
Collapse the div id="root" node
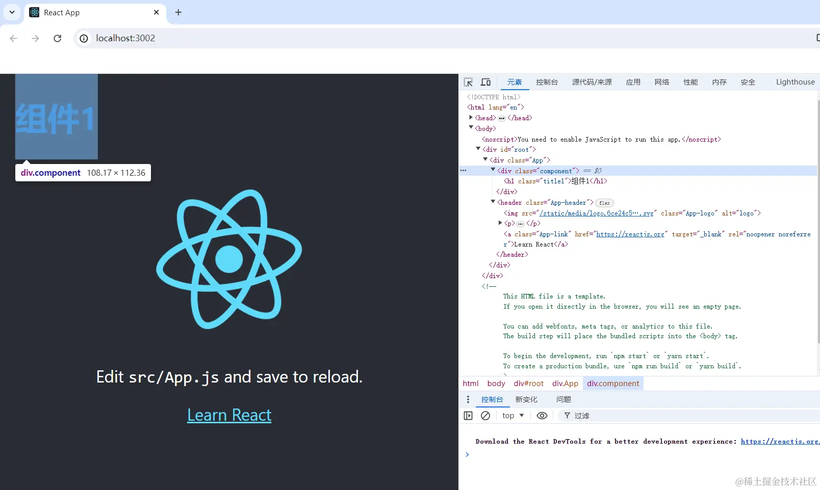[x=478, y=149]
